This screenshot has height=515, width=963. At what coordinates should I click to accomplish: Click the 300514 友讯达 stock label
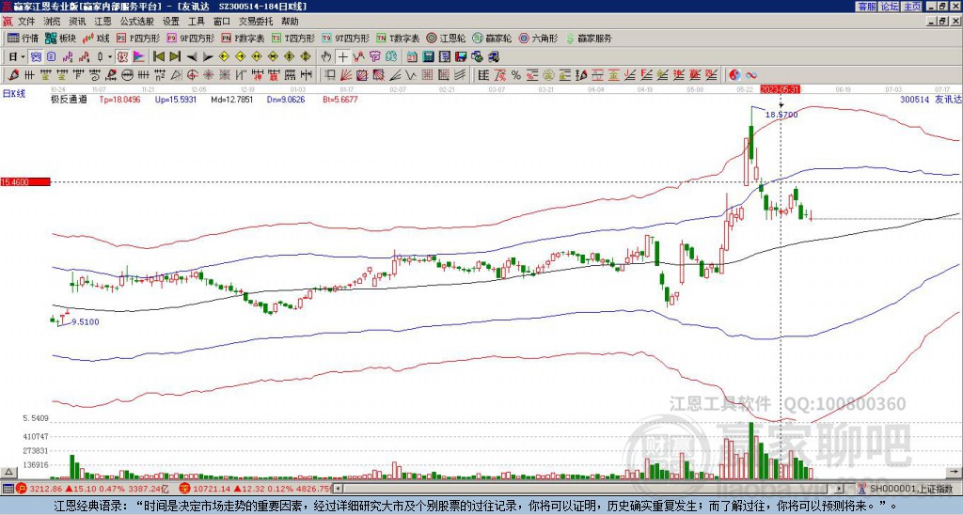929,100
